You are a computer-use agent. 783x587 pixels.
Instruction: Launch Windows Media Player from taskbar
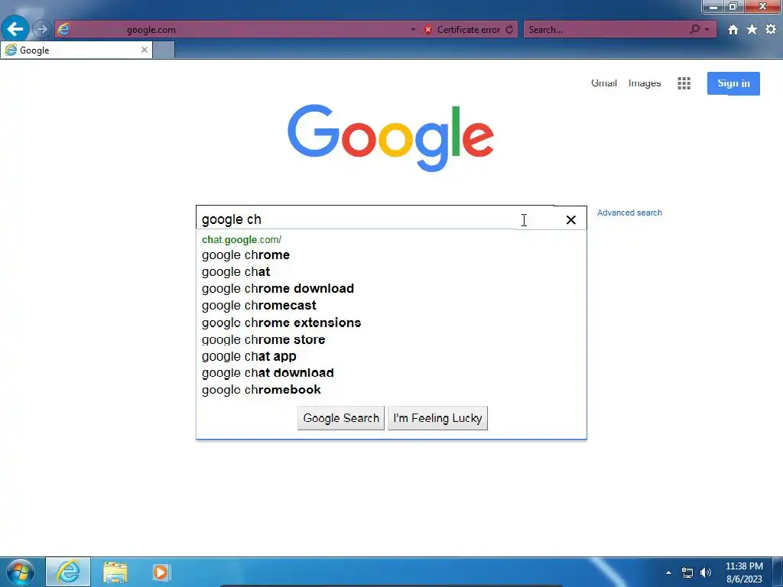pos(161,572)
